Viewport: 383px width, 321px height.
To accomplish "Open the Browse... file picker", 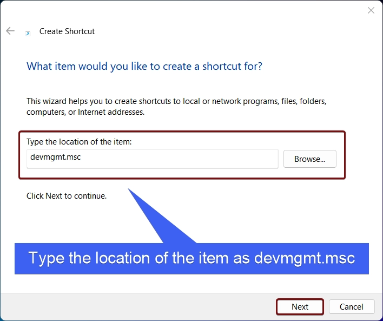I will click(x=310, y=159).
